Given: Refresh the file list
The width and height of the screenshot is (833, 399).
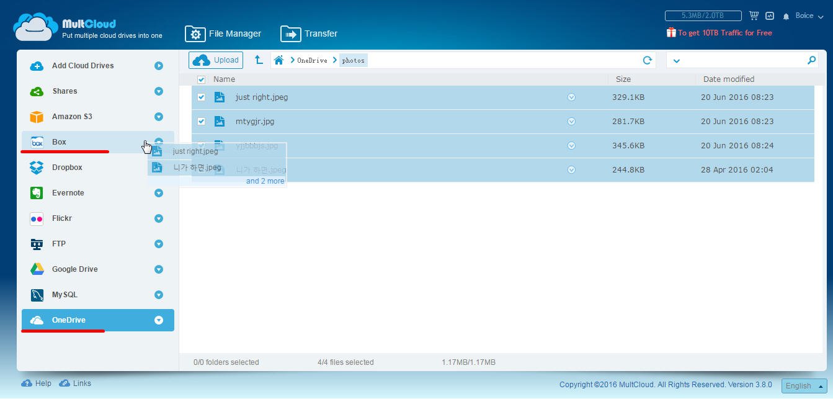Looking at the screenshot, I should coord(647,60).
